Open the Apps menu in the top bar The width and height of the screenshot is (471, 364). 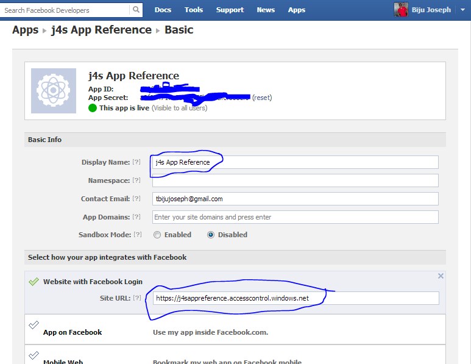297,10
